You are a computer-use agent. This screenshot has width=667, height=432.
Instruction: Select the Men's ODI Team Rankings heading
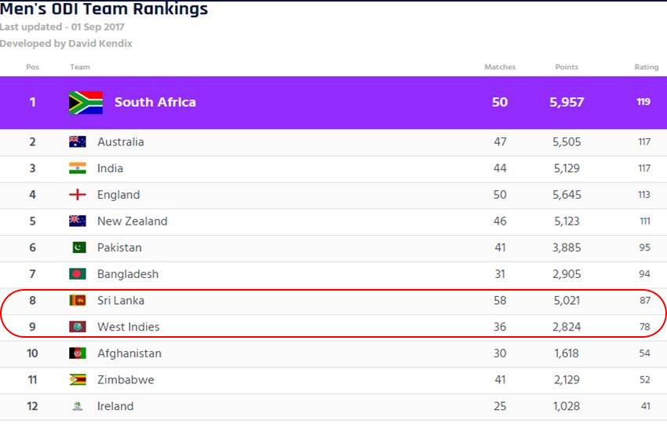coord(104,9)
